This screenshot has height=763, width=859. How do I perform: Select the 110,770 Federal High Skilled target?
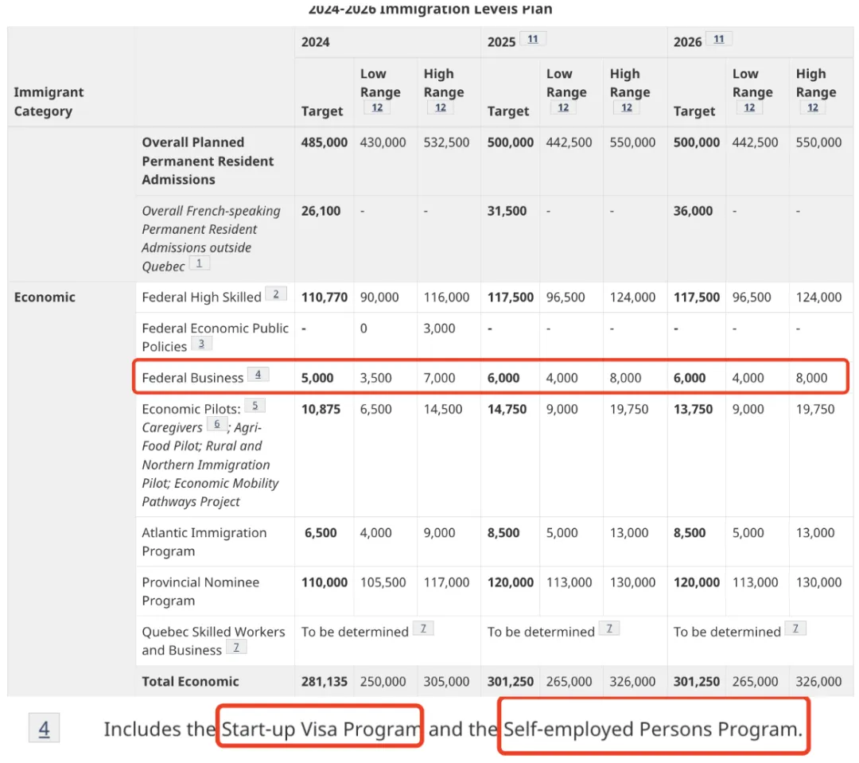coord(325,298)
